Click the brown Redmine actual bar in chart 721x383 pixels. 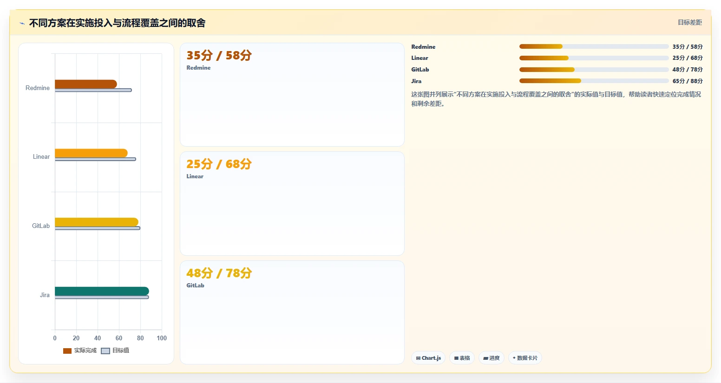click(86, 84)
